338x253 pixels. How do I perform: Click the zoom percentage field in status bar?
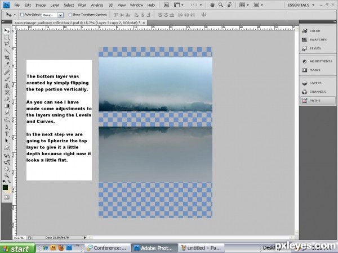pyautogui.click(x=19, y=238)
